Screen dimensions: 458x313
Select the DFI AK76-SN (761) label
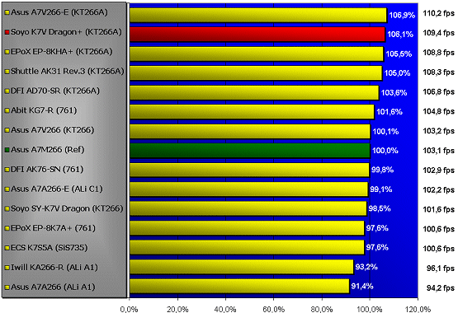pos(47,169)
